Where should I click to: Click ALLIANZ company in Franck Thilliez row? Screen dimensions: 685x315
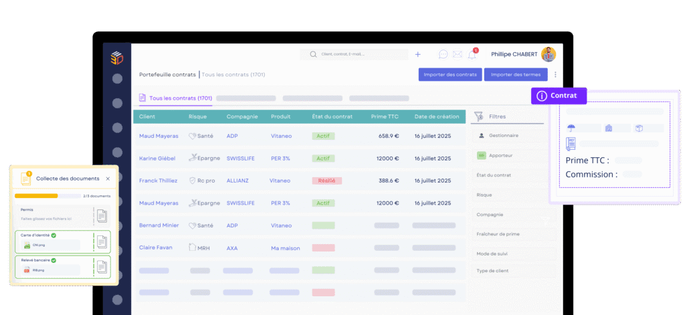point(239,181)
